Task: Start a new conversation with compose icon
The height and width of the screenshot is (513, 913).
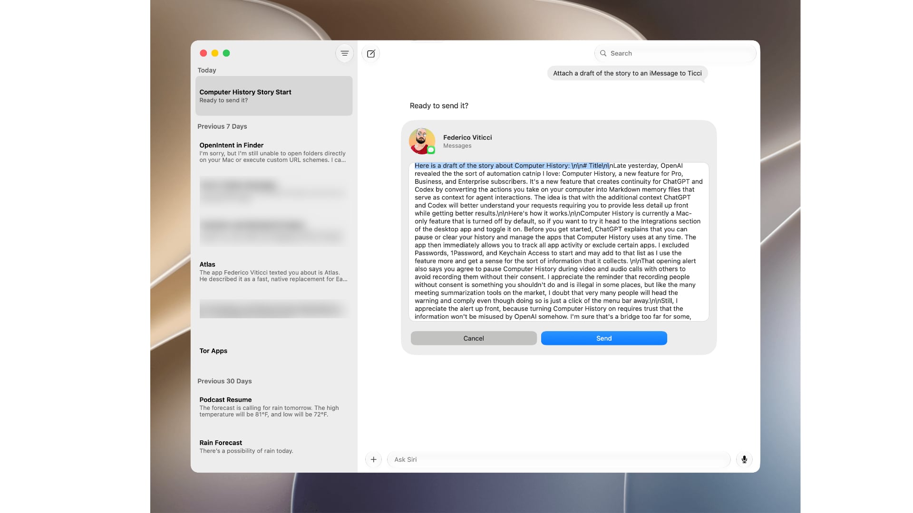Action: click(371, 54)
